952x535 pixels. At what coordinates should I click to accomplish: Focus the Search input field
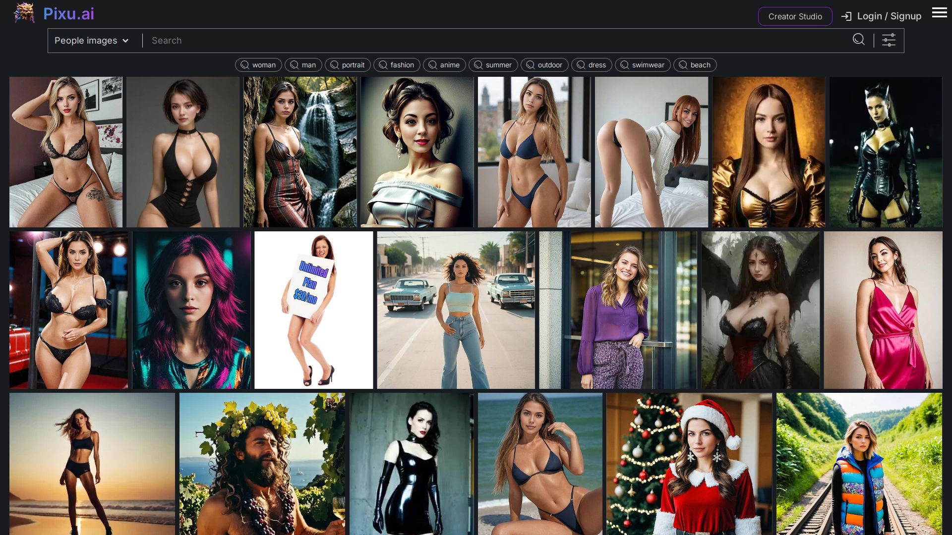[496, 41]
